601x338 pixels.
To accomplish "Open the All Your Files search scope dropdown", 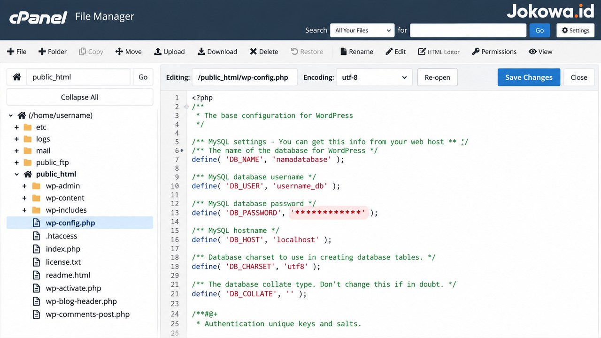I will click(x=362, y=30).
